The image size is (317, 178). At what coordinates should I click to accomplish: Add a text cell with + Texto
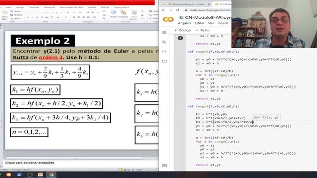203,30
